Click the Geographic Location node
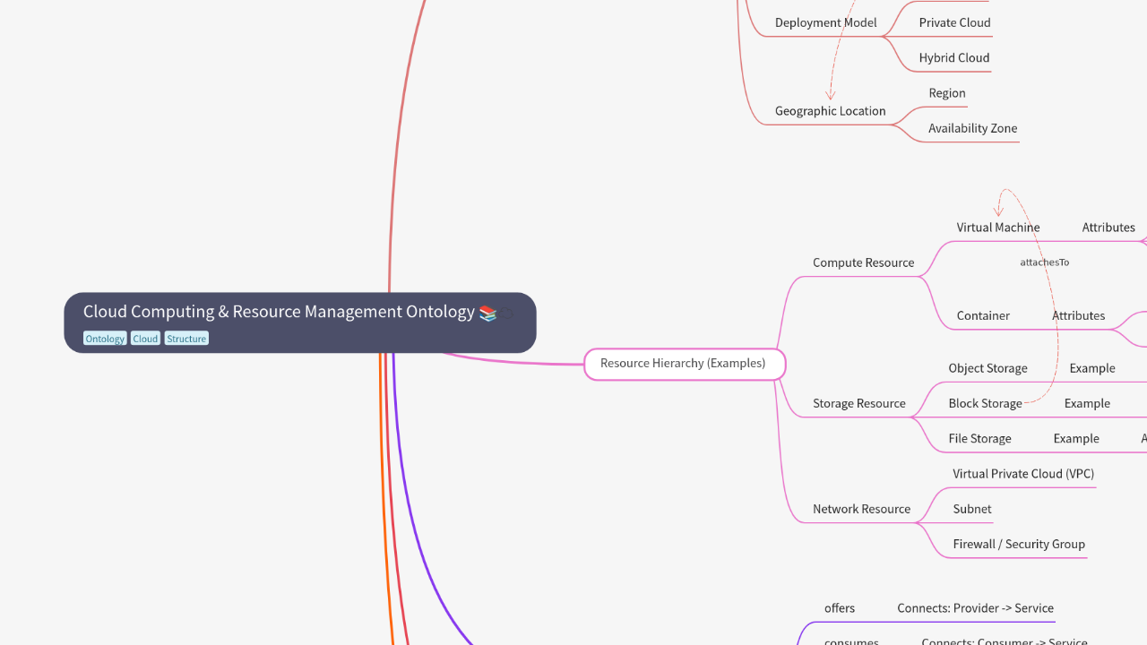Viewport: 1147px width, 645px height. (830, 111)
